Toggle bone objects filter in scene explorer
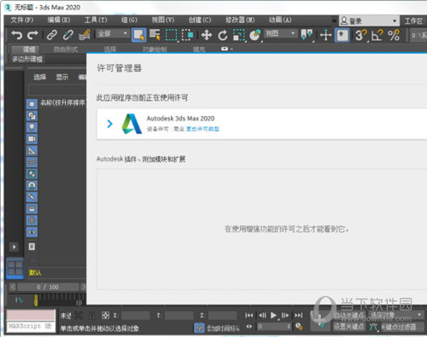Image resolution: width=427 pixels, height=337 pixels. coord(32,197)
